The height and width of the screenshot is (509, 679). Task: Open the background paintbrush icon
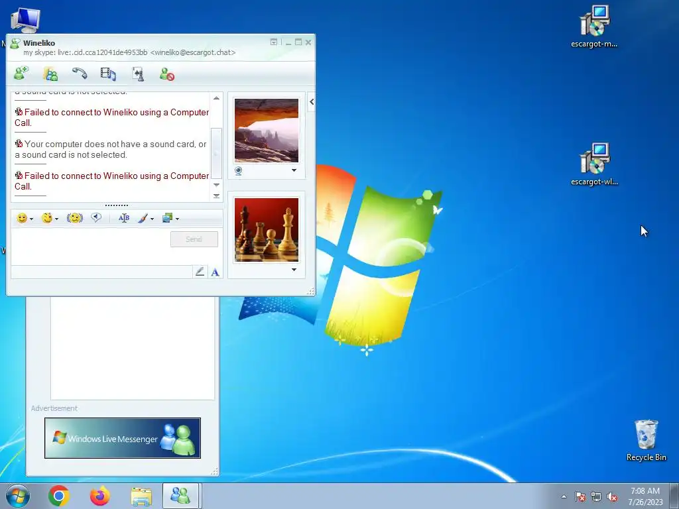pyautogui.click(x=143, y=218)
